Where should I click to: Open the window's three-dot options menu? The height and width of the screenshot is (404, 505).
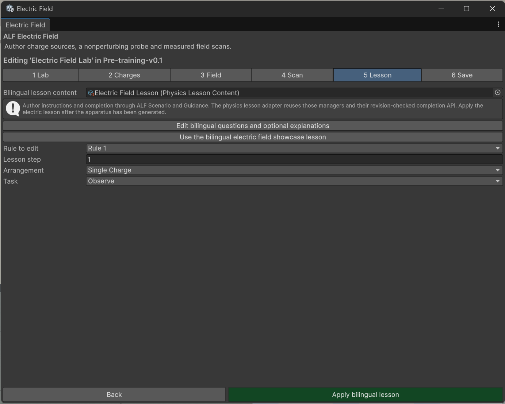pos(498,24)
